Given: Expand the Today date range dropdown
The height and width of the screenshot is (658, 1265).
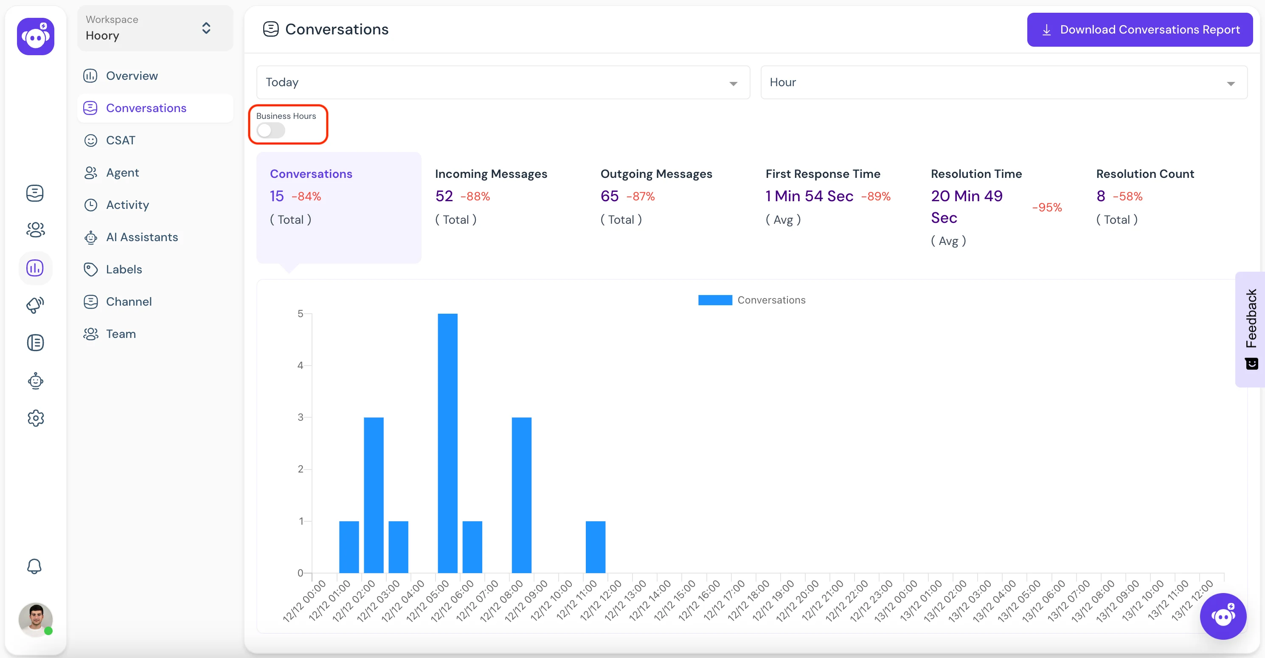Looking at the screenshot, I should pos(503,82).
